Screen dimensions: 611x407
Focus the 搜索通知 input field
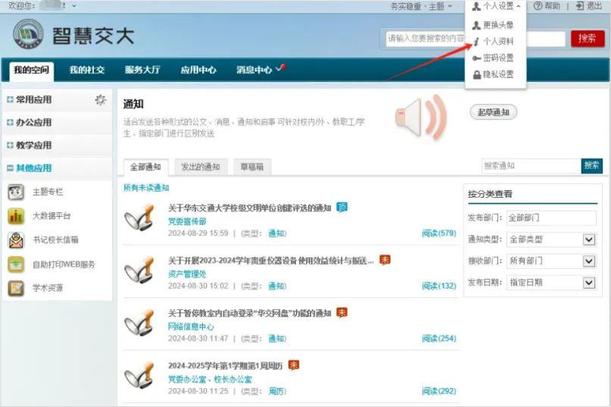click(x=531, y=166)
